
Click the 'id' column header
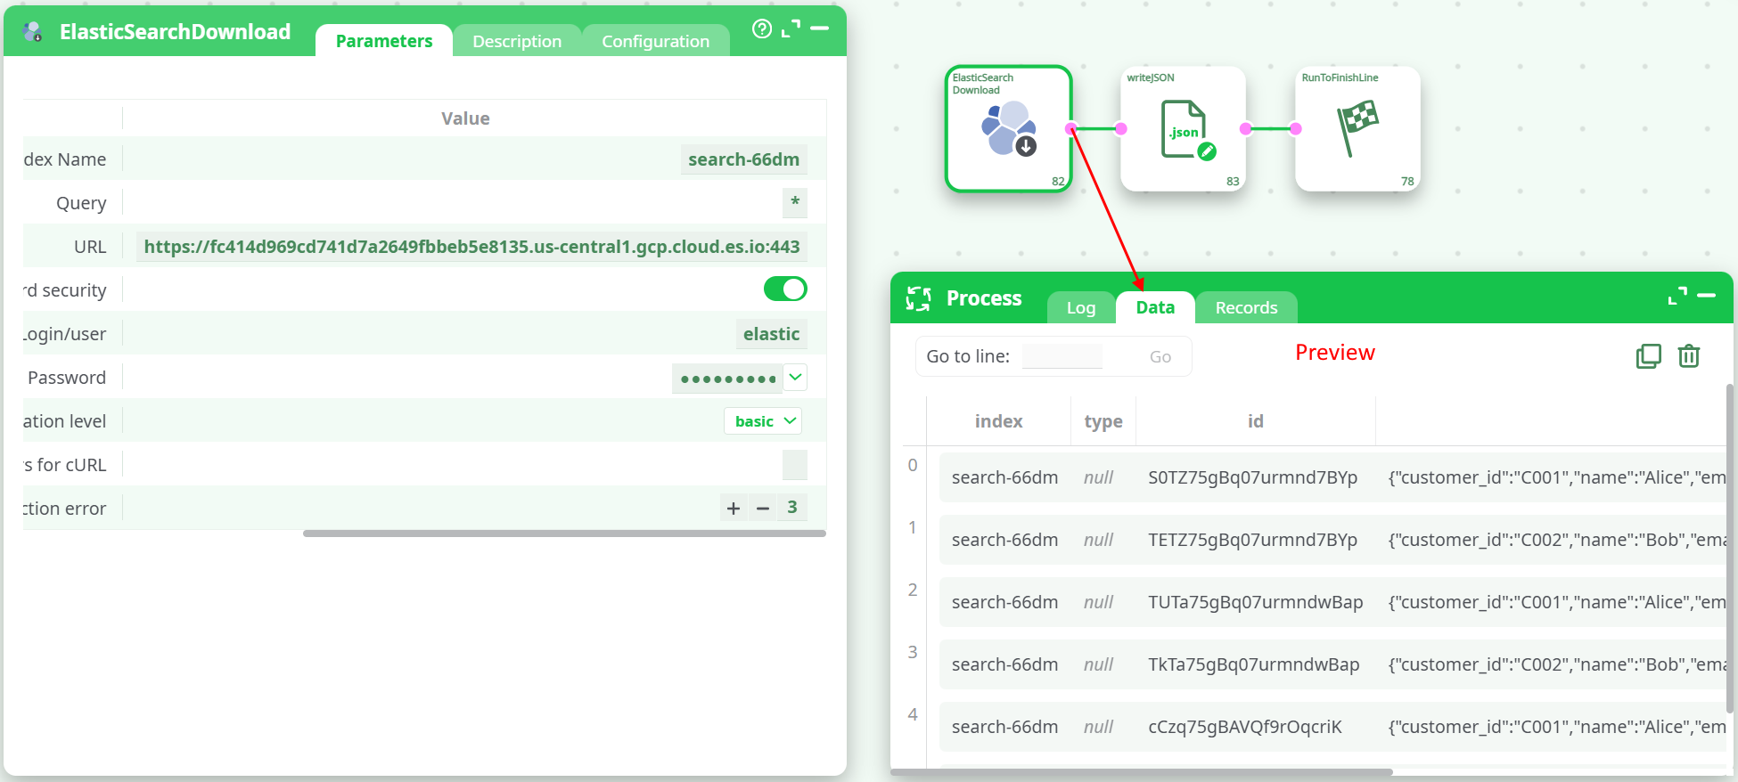(1255, 421)
